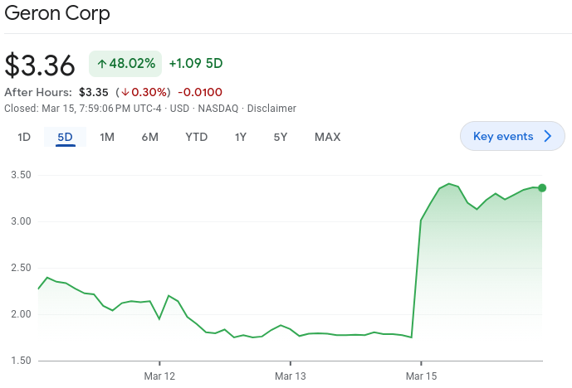The image size is (572, 388).
Task: Click the Mar 12 date label
Action: pyautogui.click(x=159, y=376)
